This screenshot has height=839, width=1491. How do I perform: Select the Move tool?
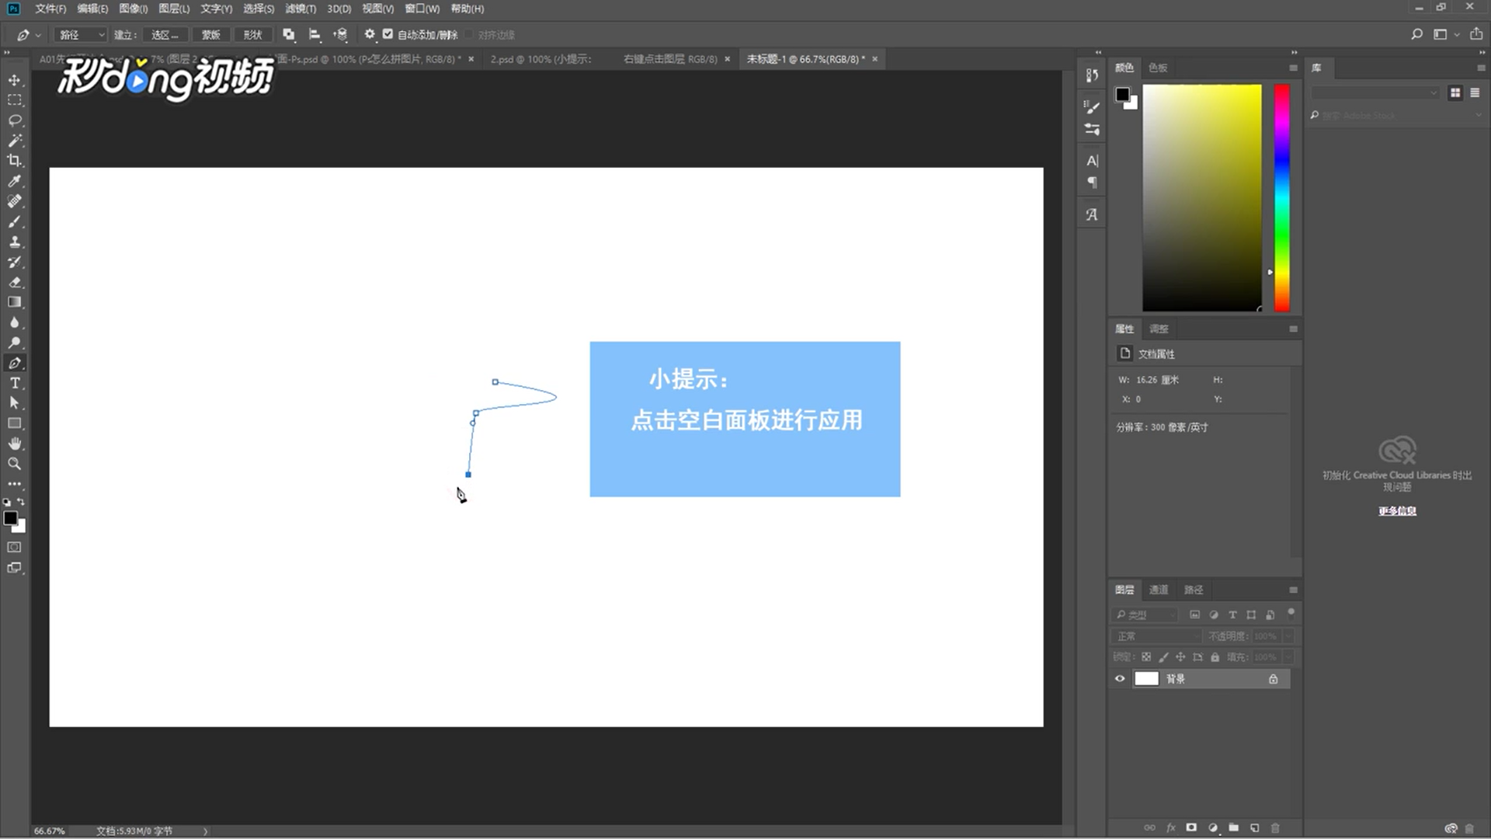click(15, 80)
